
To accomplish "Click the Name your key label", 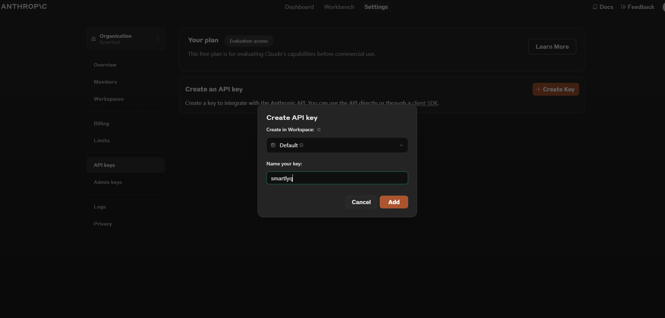I will click(284, 164).
